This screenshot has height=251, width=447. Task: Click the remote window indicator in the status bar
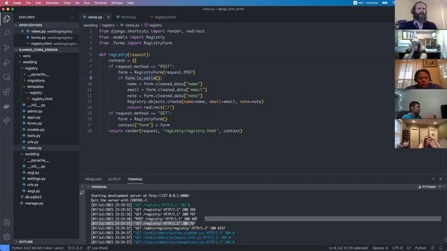pyautogui.click(x=5, y=248)
